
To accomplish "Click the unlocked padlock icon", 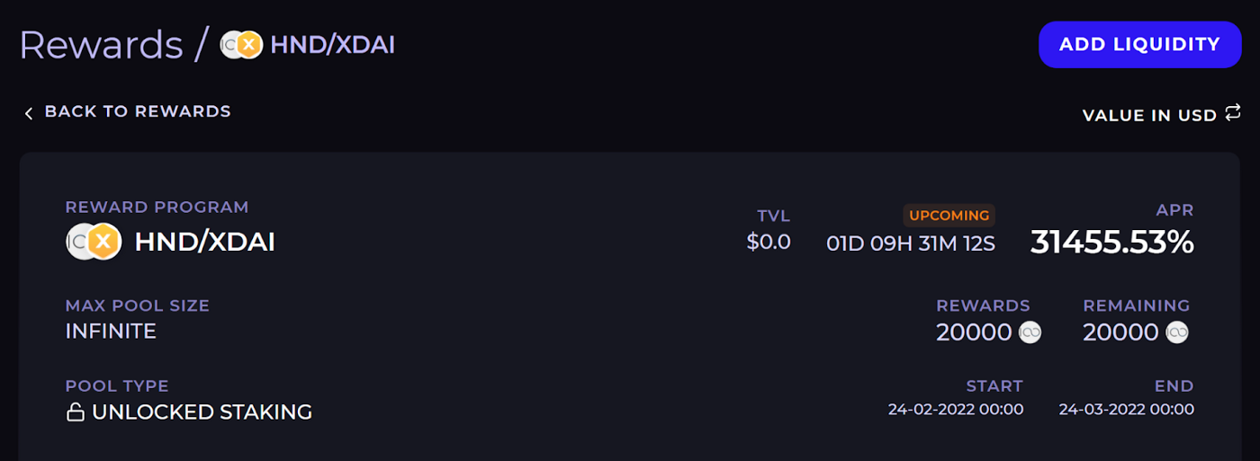I will (76, 412).
